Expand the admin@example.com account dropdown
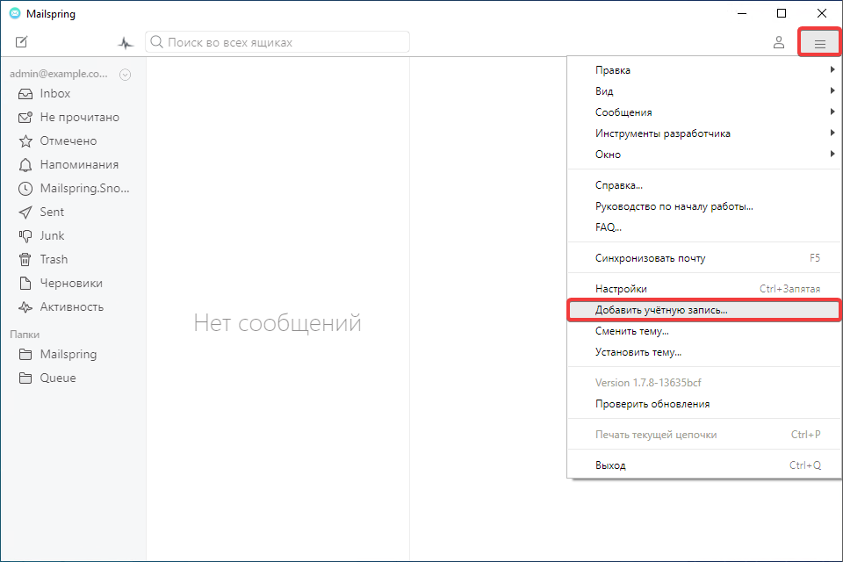 126,75
